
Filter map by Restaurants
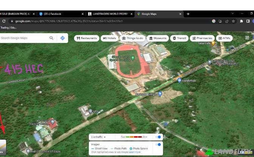coord(87,38)
